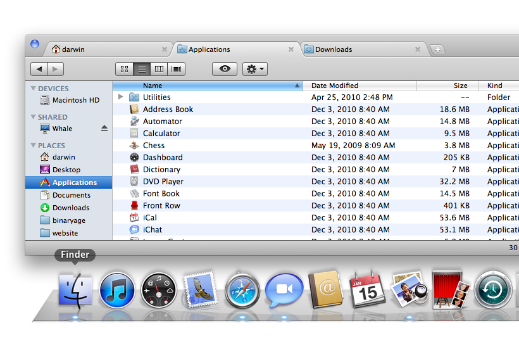
Task: Click the '205 KB' size of Dashboard
Action: (456, 157)
